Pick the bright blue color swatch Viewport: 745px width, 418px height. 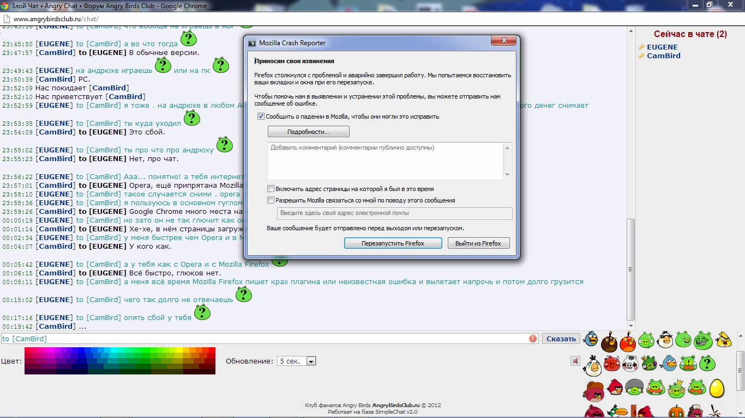(x=81, y=350)
